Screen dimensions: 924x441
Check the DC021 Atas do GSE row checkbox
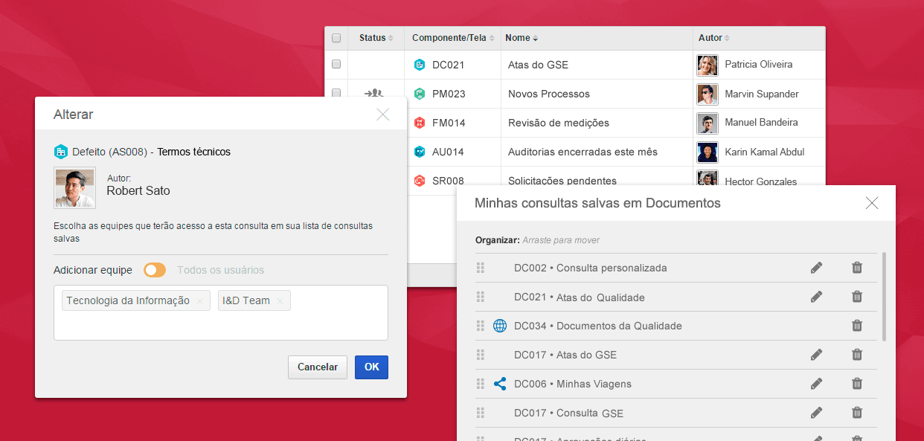pyautogui.click(x=336, y=65)
